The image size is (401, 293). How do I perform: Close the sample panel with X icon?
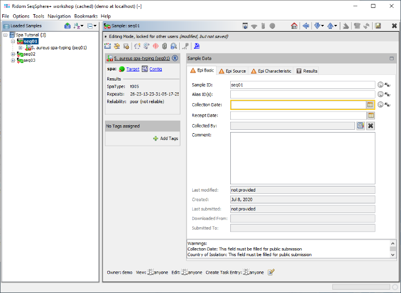click(394, 26)
